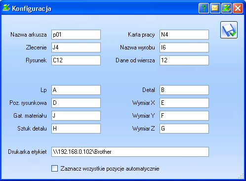The image size is (246, 181).
Task: Focus the Gat. materiału field
Action: (x=76, y=116)
